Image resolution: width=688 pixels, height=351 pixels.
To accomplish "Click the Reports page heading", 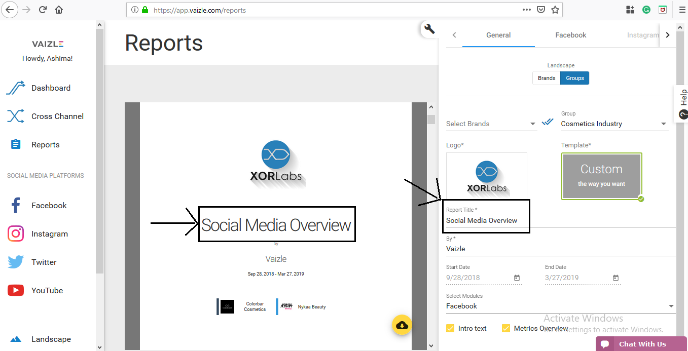I will pos(164,43).
